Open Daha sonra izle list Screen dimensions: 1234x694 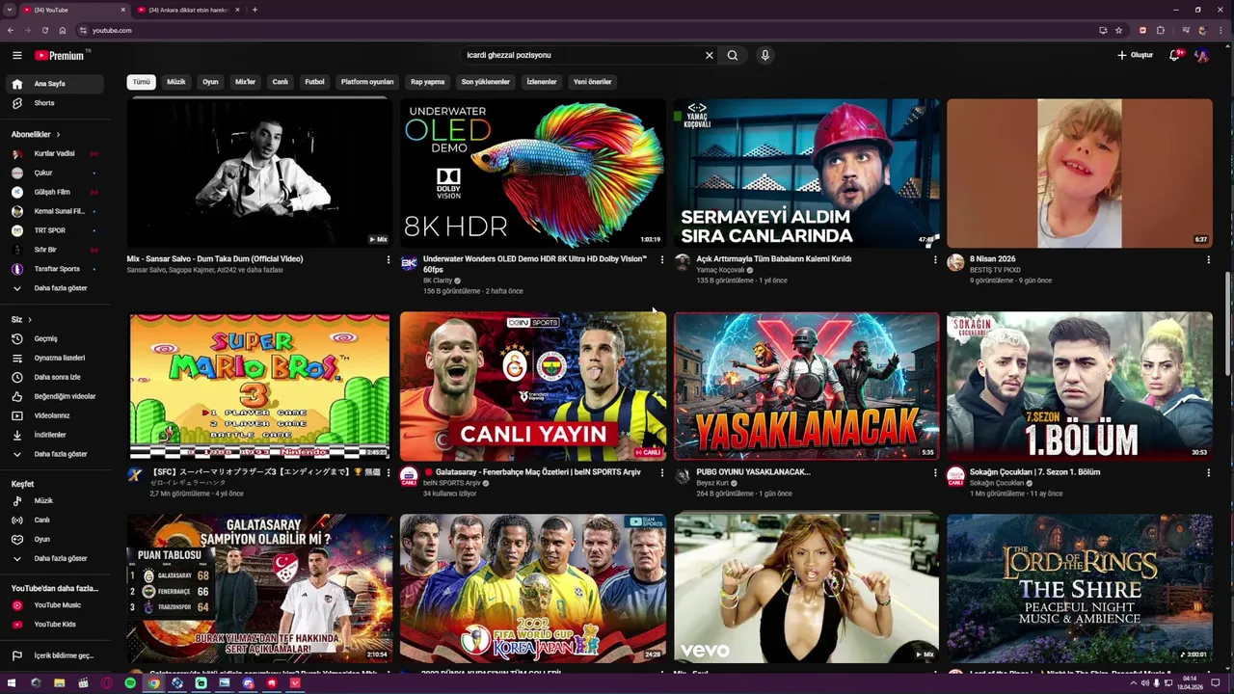[x=57, y=377]
